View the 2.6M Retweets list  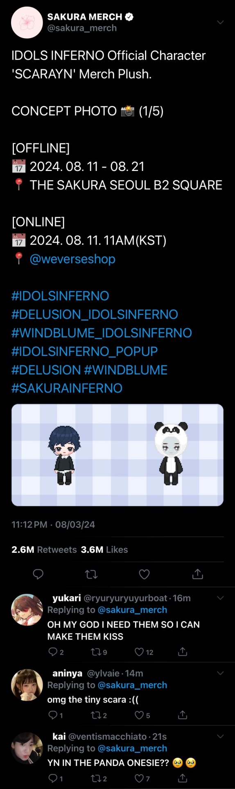coord(44,549)
